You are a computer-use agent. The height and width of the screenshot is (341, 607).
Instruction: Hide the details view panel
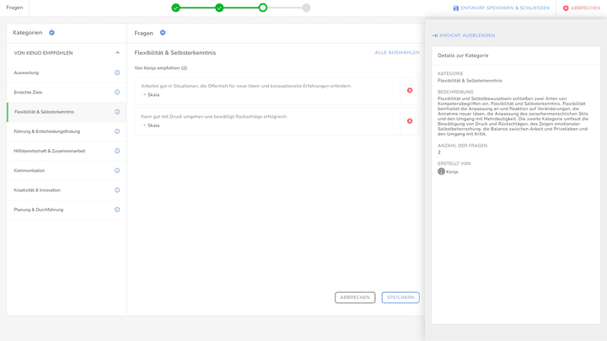[x=464, y=35]
